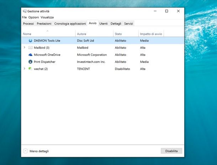Switch to the Cronologia applicazioni tab
The image size is (217, 165).
[x=70, y=24]
